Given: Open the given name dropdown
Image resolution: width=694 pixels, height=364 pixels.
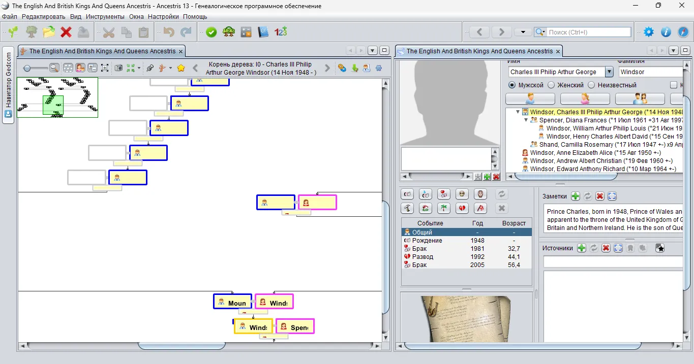Looking at the screenshot, I should click(x=609, y=72).
